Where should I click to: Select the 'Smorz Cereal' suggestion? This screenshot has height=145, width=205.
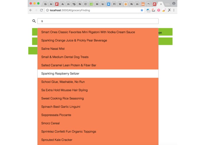[98, 123]
